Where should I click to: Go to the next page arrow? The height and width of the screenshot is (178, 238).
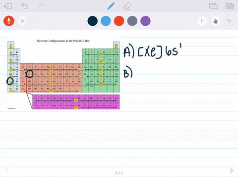(232, 171)
